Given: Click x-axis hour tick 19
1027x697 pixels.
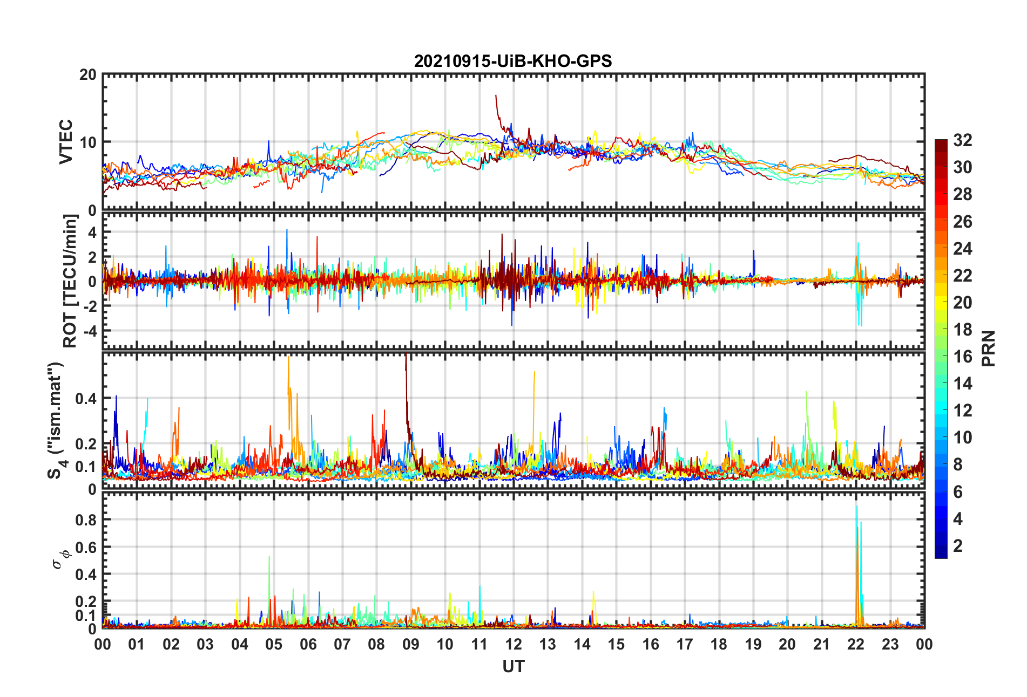Looking at the screenshot, I should (x=753, y=644).
